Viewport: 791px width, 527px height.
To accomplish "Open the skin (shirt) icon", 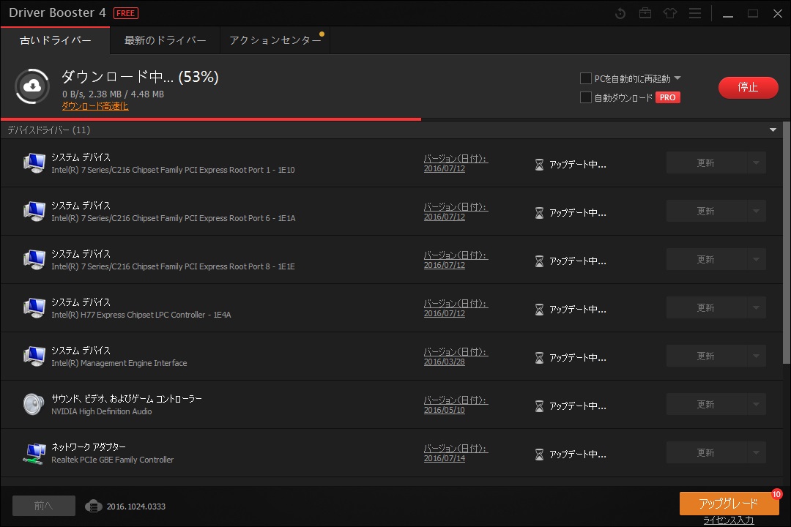I will pyautogui.click(x=670, y=13).
